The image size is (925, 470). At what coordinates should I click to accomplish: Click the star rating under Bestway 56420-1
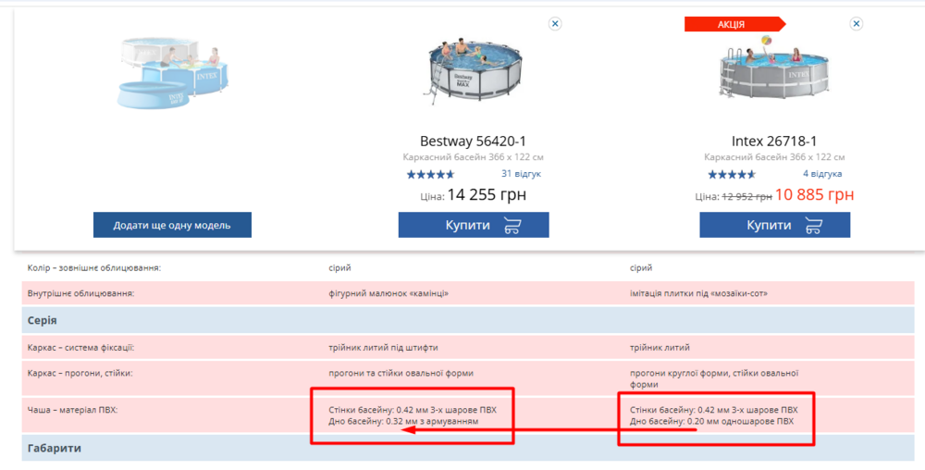(431, 175)
